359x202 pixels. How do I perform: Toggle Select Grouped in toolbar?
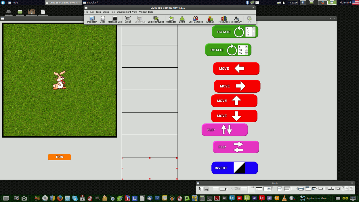coord(156,20)
